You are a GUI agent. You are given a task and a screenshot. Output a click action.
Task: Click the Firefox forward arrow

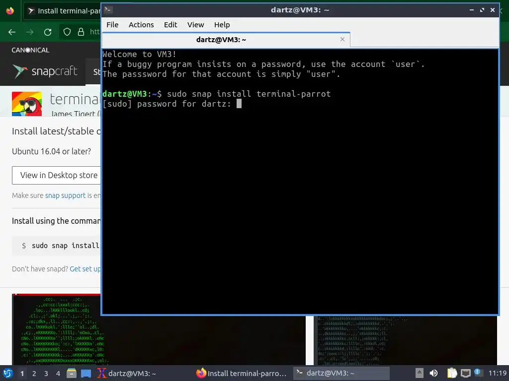click(30, 32)
